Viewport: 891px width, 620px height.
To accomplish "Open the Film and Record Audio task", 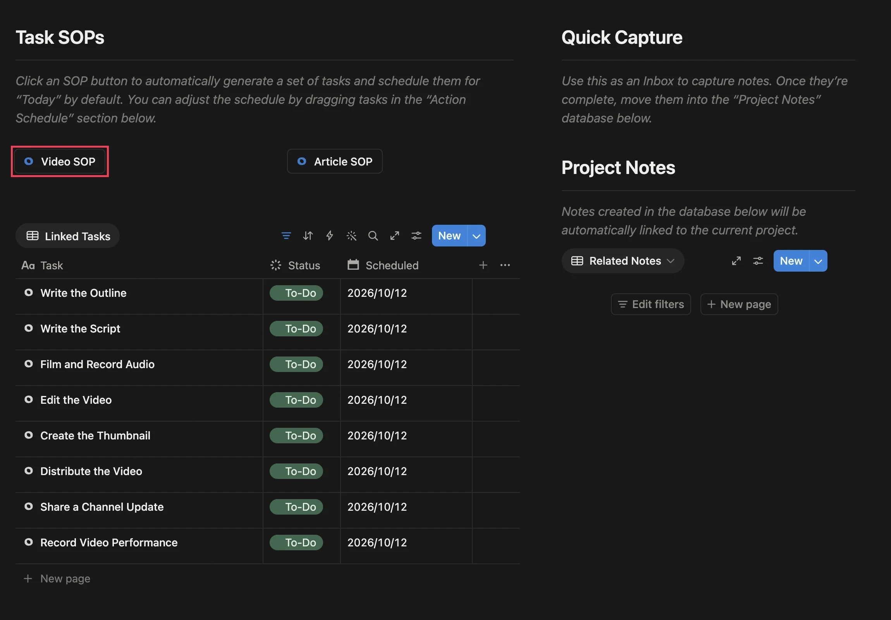I will point(97,365).
